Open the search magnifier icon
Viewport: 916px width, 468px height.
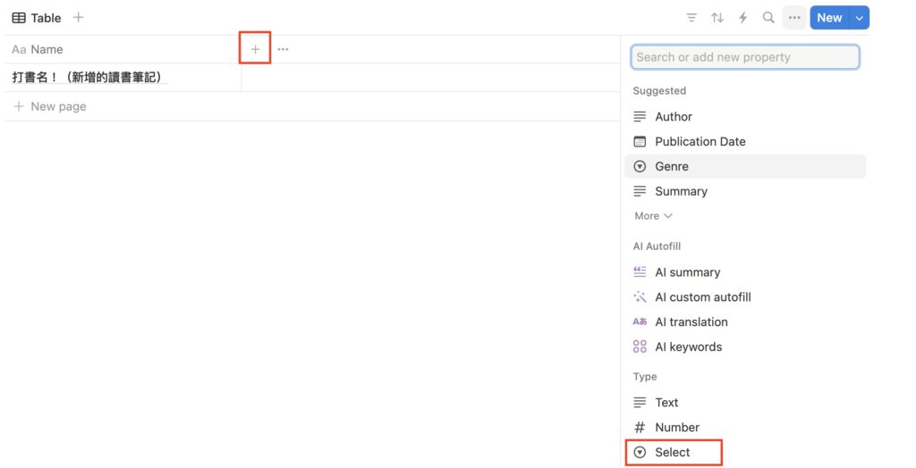[768, 18]
